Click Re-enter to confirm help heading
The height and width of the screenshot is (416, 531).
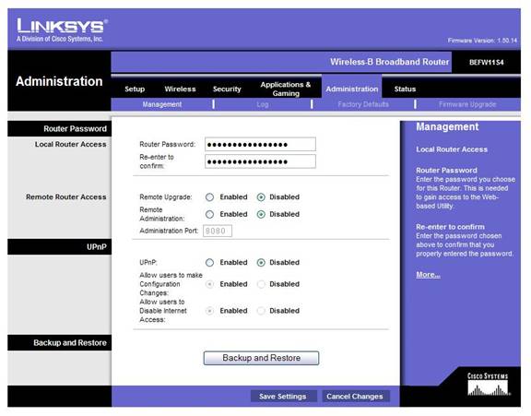[450, 227]
